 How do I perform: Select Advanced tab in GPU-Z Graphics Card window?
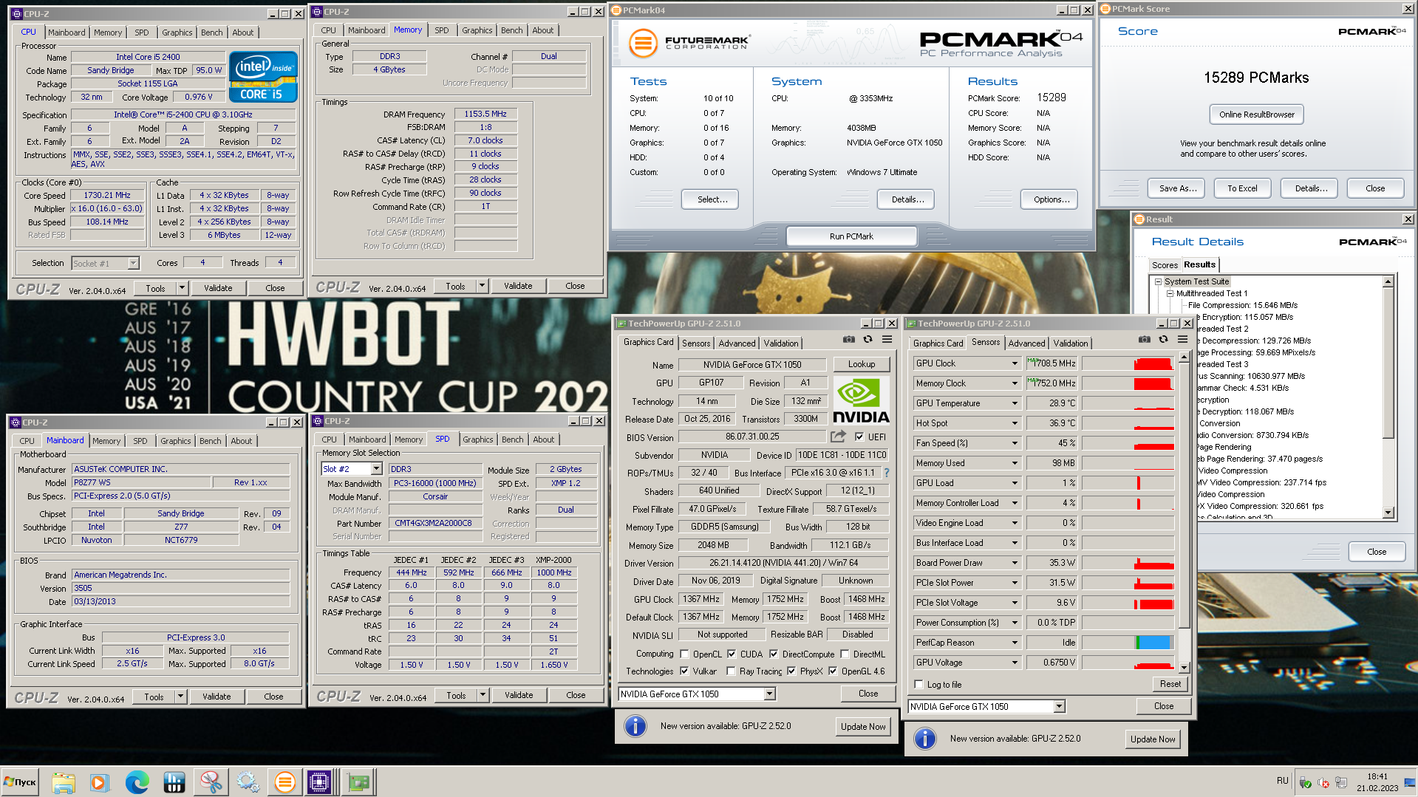tap(737, 343)
